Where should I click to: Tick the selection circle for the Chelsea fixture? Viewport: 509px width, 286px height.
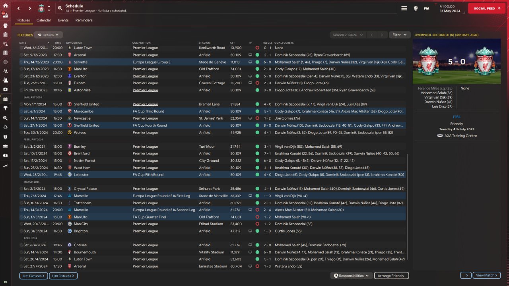point(21,245)
